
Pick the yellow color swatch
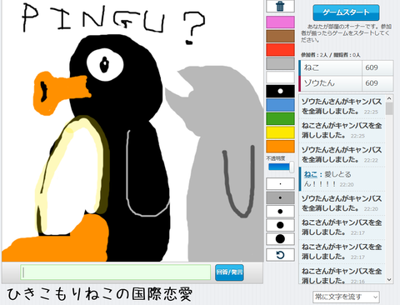coord(280,132)
